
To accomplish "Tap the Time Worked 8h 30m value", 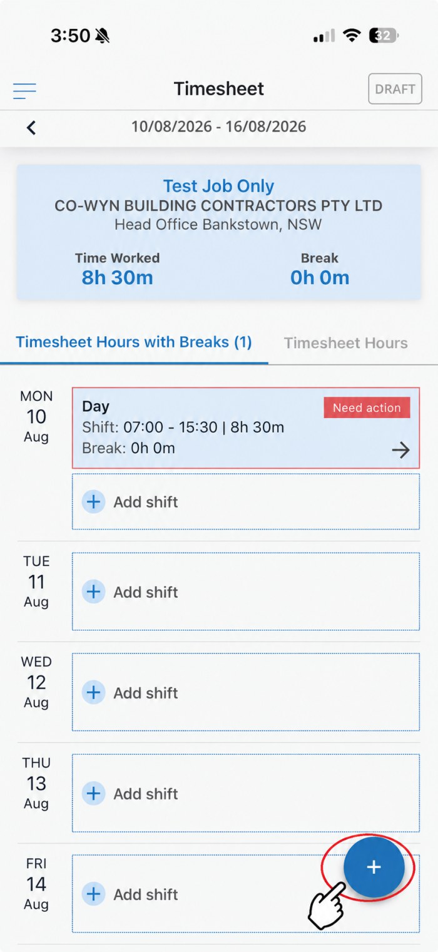I will (x=117, y=277).
